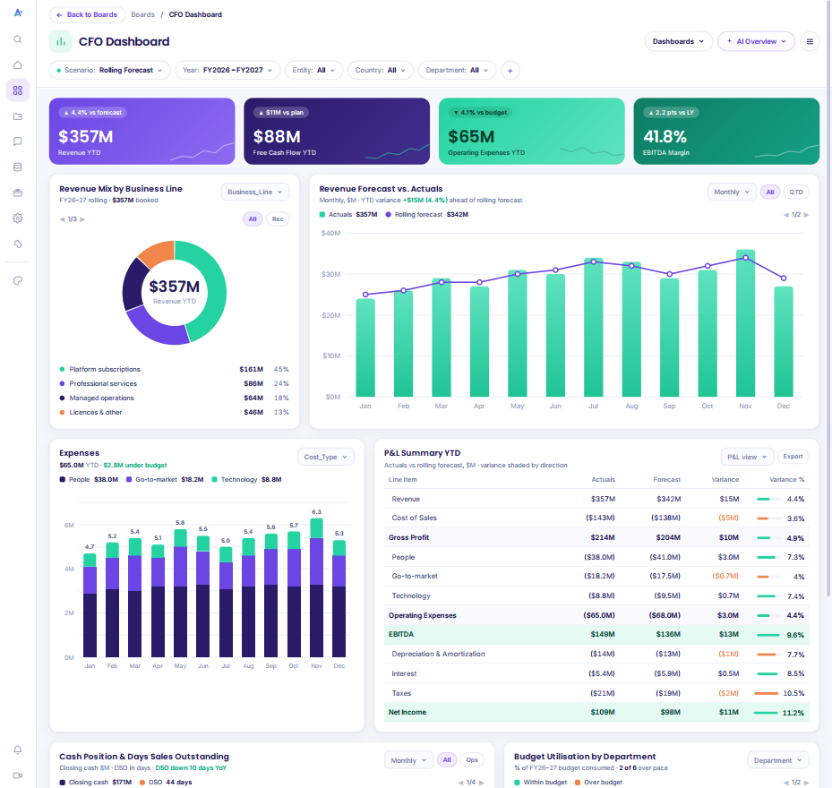This screenshot has width=832, height=788.
Task: Open the search icon in sidebar
Action: pyautogui.click(x=18, y=39)
